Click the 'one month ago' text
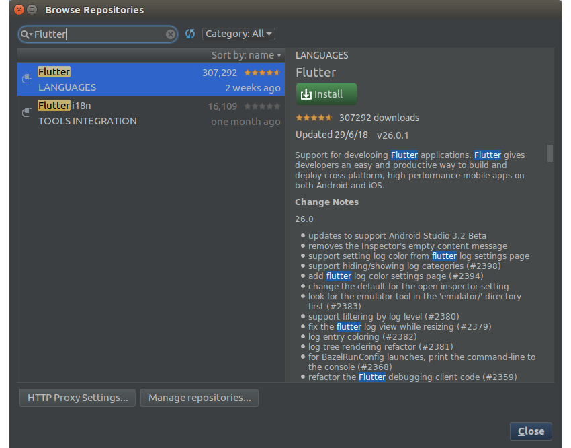 pyautogui.click(x=245, y=121)
